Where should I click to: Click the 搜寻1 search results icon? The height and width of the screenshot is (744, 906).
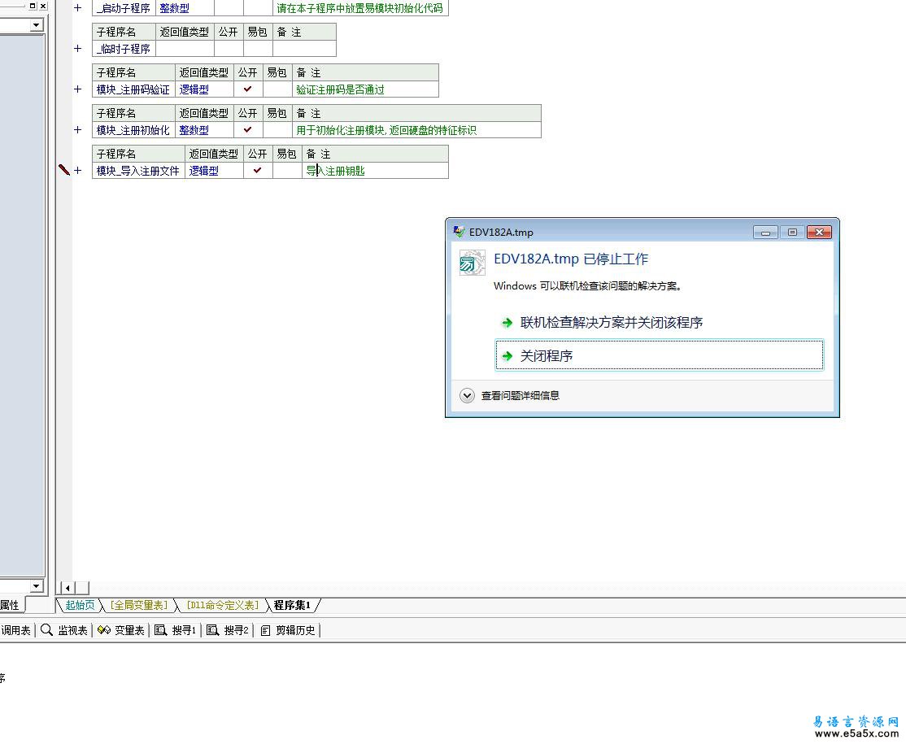(x=161, y=630)
